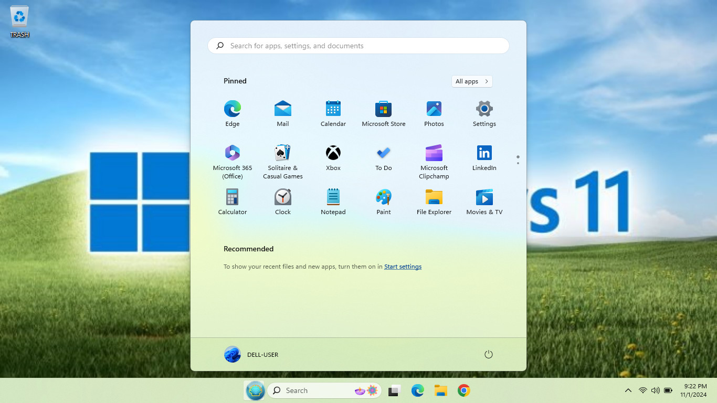Click the Power button
The width and height of the screenshot is (717, 403).
(x=488, y=355)
